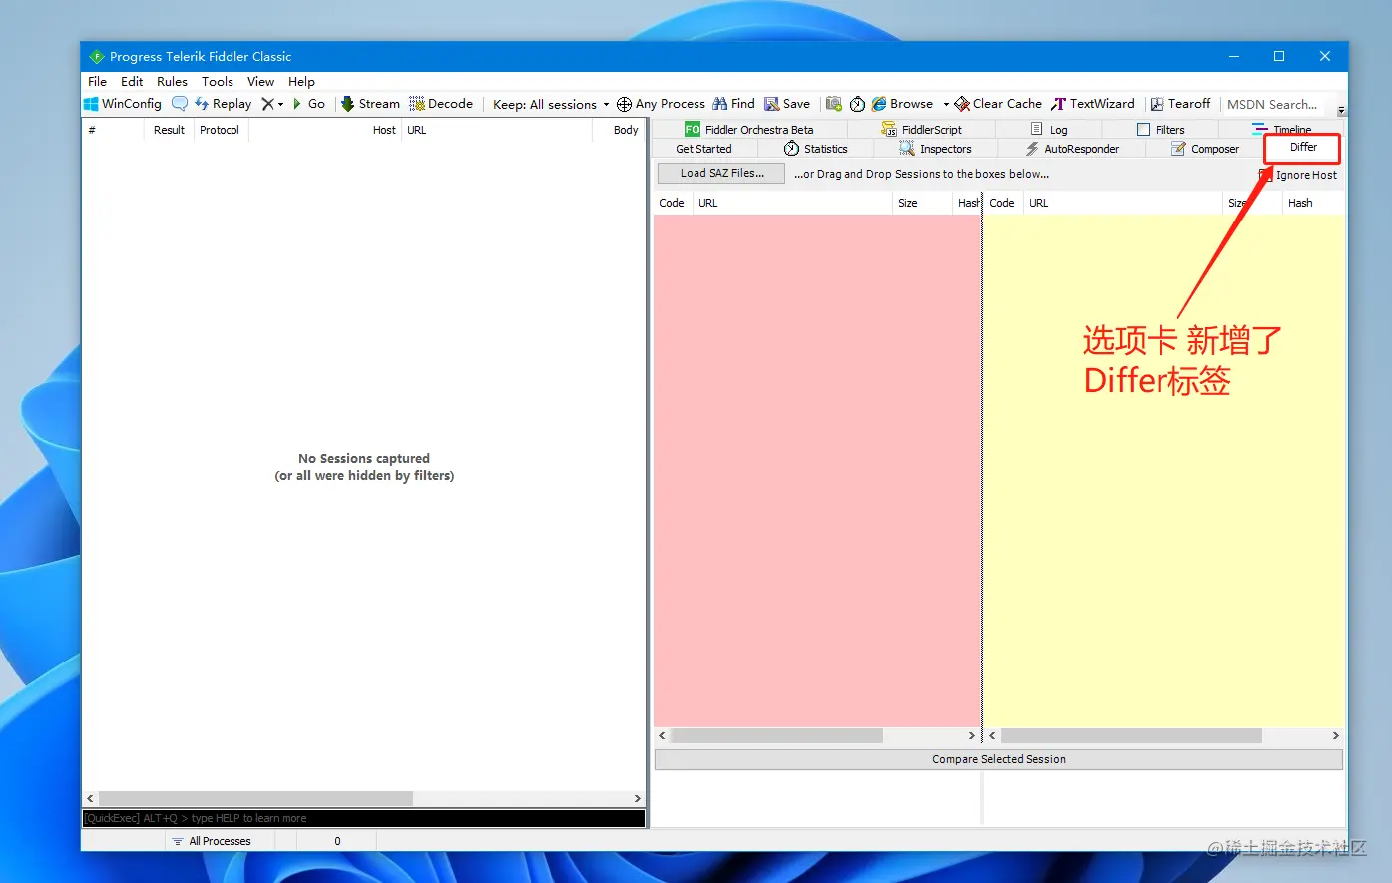This screenshot has height=883, width=1392.
Task: Switch to Fiddler Orchestra Beta tab
Action: (749, 129)
